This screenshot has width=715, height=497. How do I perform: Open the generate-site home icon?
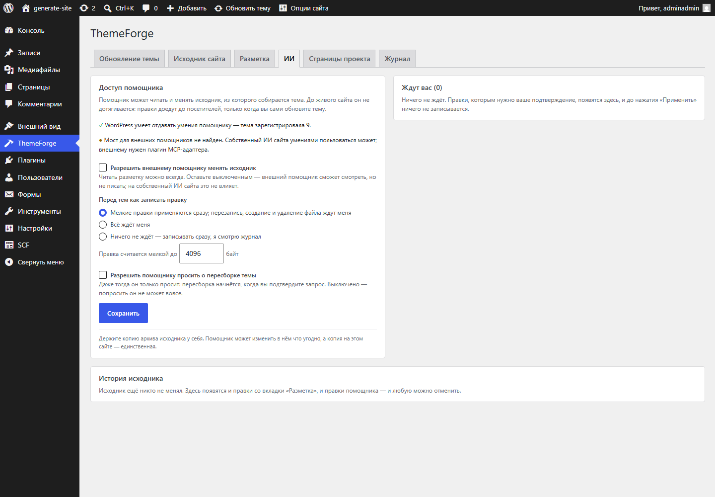point(26,8)
